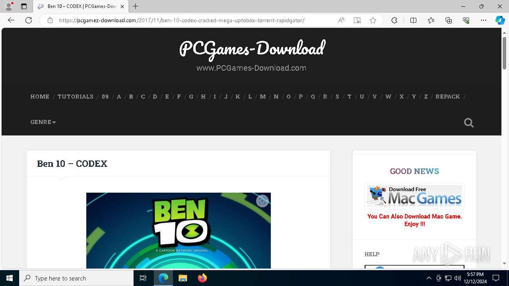Screen dimensions: 509x286
Task: Open a new tab with plus button
Action: pyautogui.click(x=136, y=6)
